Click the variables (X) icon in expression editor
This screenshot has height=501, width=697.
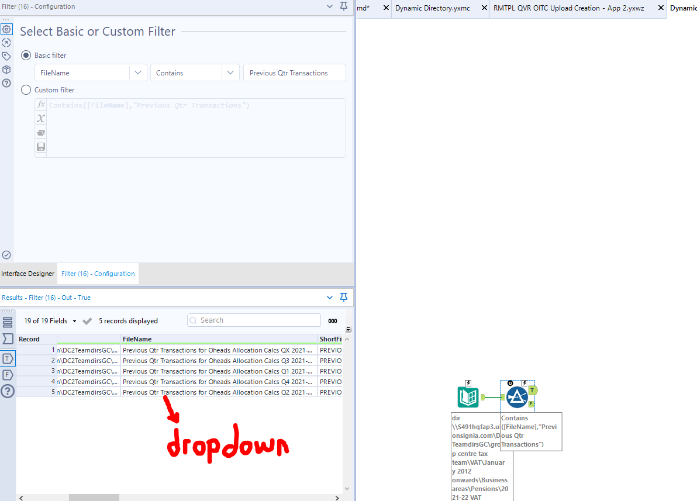pos(40,118)
